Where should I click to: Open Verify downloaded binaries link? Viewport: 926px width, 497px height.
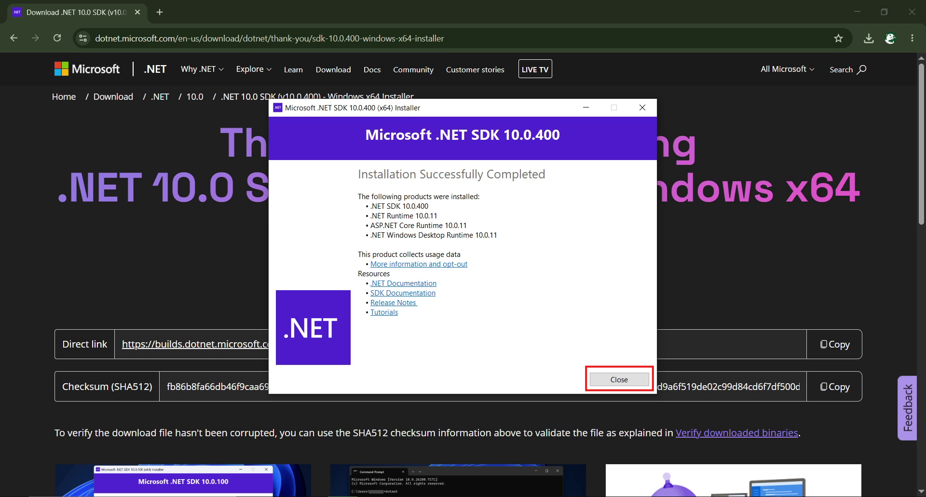coord(736,433)
